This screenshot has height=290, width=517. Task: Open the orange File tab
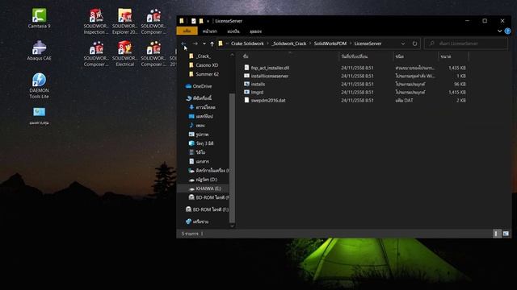point(187,31)
